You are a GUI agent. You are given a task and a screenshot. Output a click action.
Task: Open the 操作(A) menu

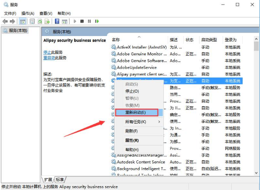(28, 13)
